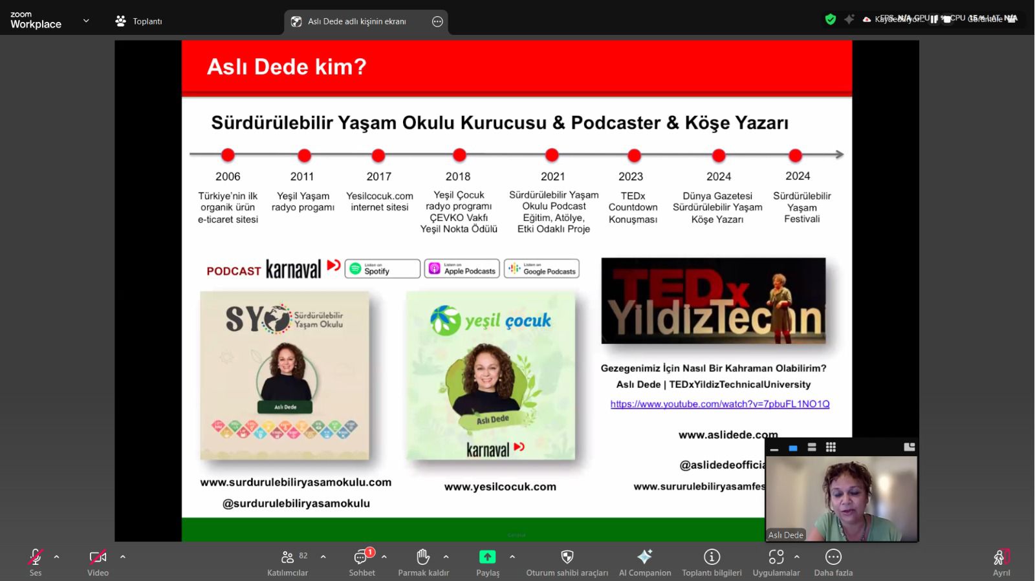Click the Spotify podcast badge
Screen dimensions: 1035x581
click(x=383, y=269)
